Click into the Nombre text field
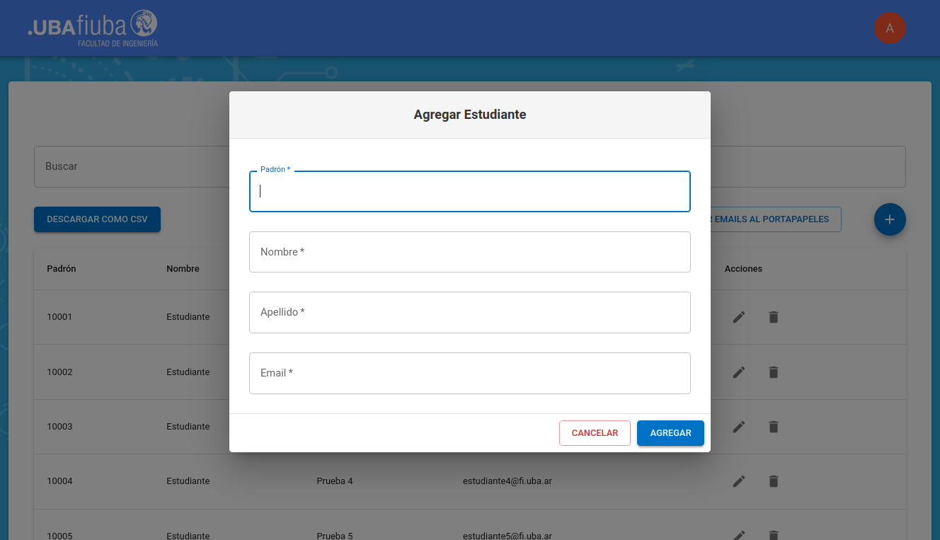This screenshot has width=940, height=540. pos(469,252)
